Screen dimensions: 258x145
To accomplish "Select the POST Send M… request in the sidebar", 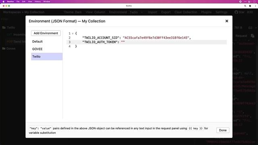I will coord(16,41).
